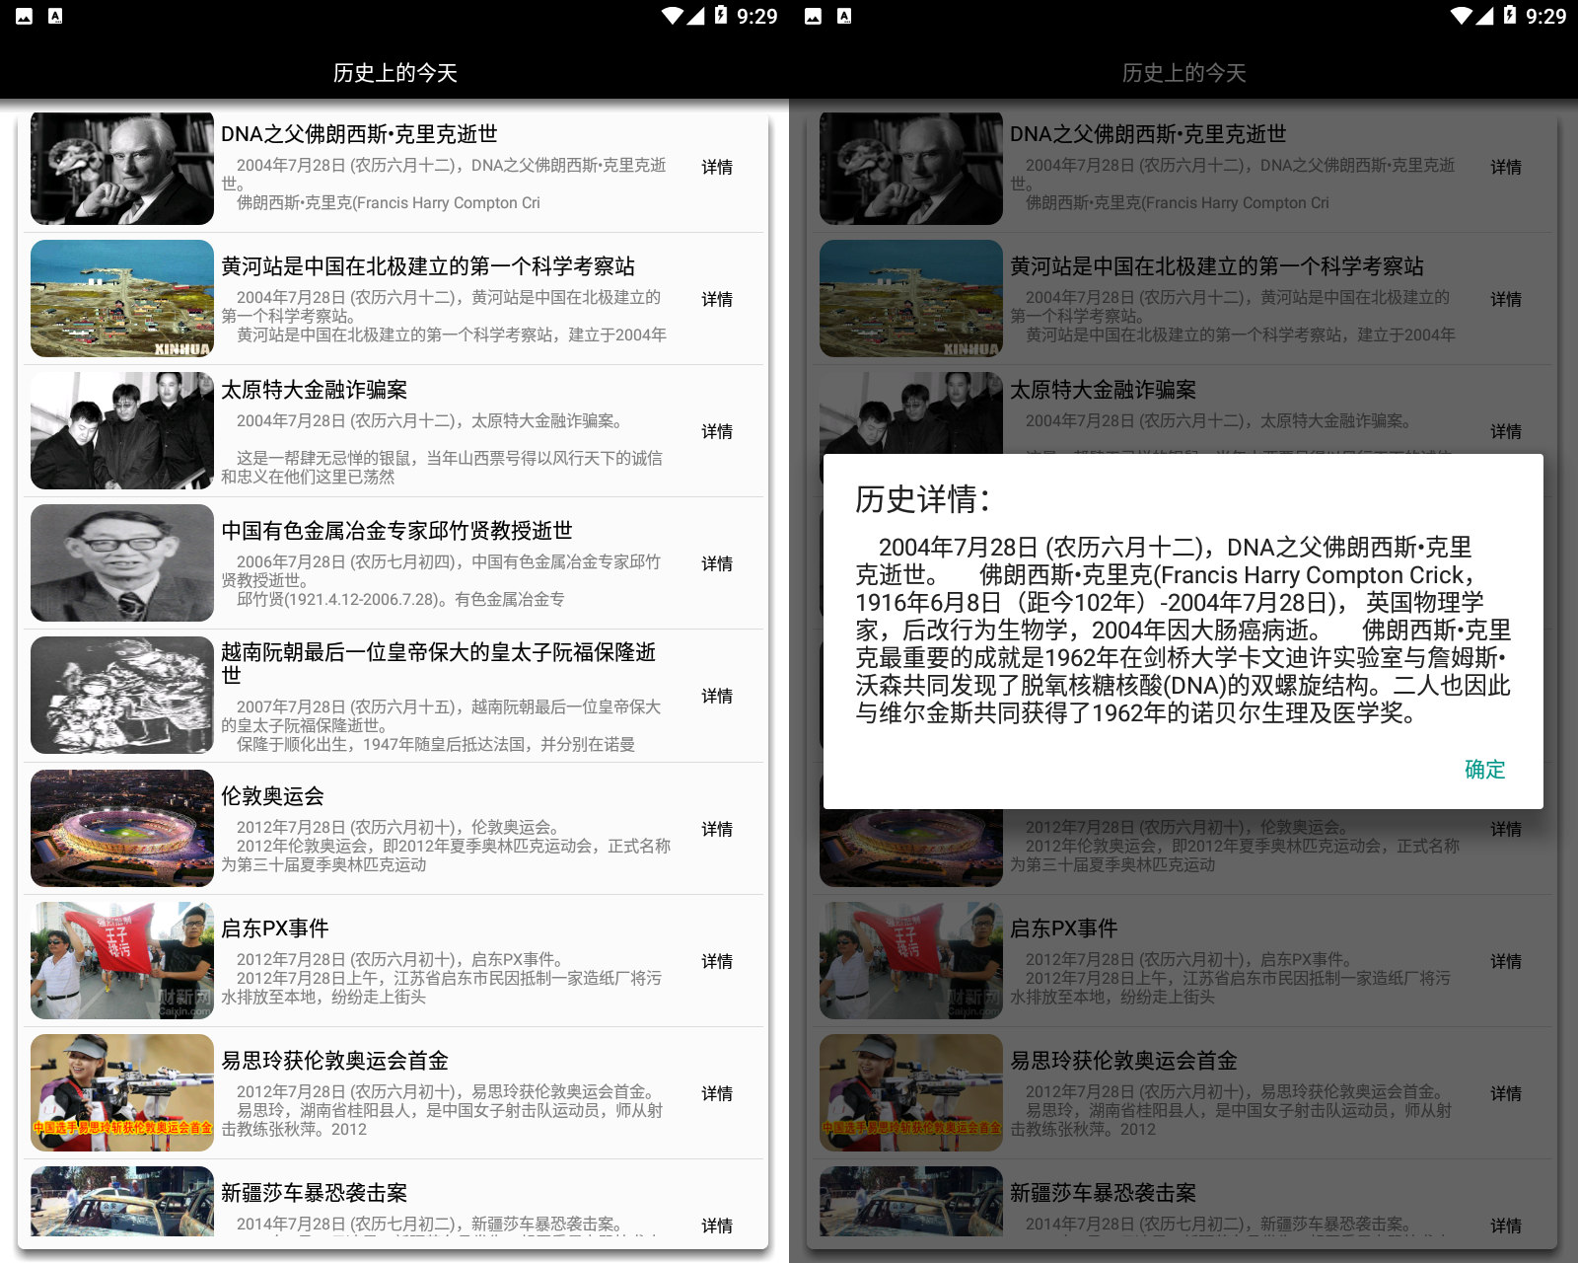This screenshot has height=1263, width=1578.
Task: Open 详情 for 中国有色金属冶金专家邱竹贤教授逝世
Action: coord(716,563)
